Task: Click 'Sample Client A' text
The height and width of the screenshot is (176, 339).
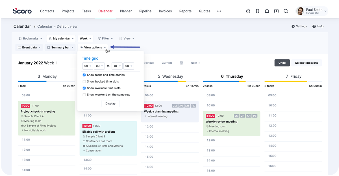Action: (34, 116)
